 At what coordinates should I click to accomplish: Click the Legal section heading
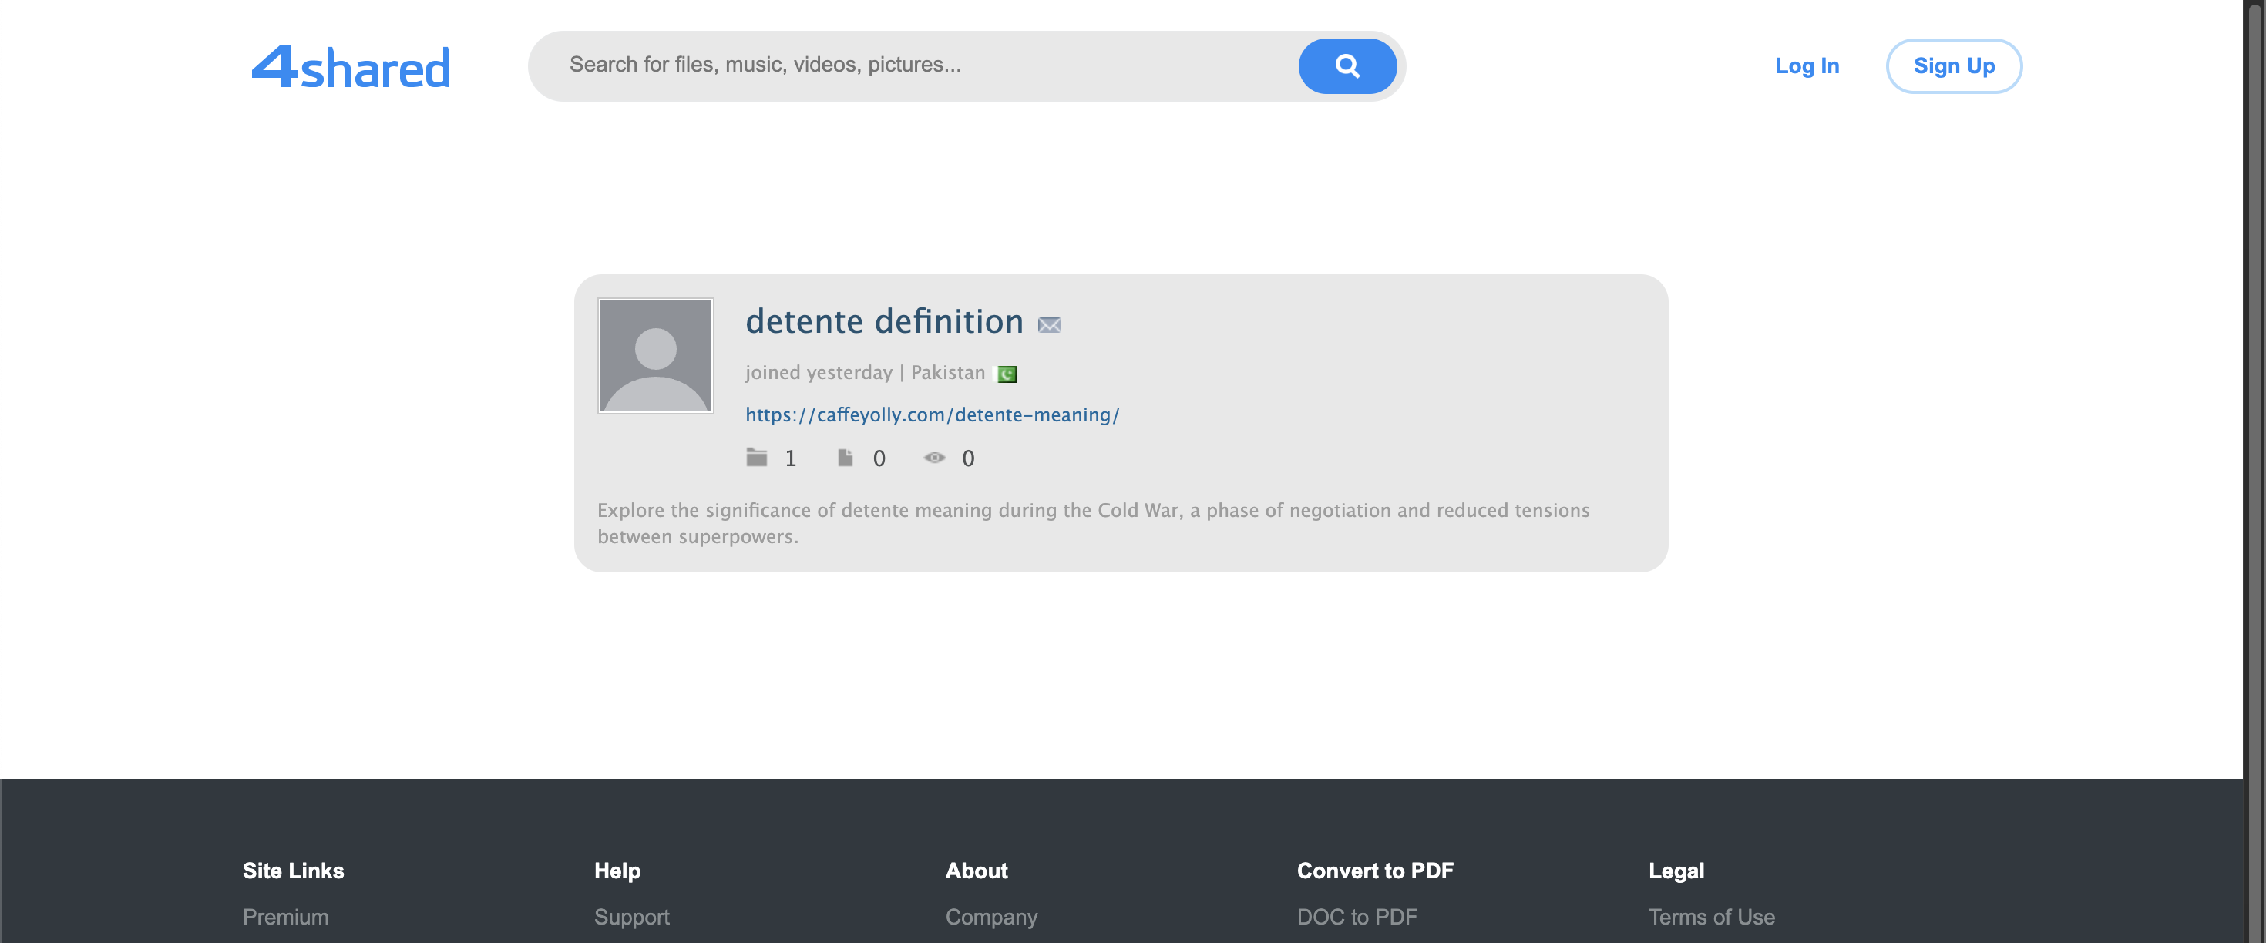click(1676, 871)
